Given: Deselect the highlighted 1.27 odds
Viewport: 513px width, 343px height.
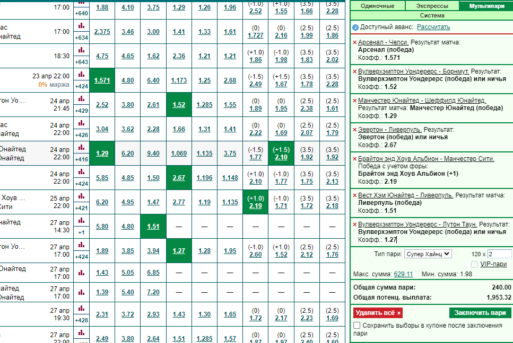Looking at the screenshot, I should 179,251.
